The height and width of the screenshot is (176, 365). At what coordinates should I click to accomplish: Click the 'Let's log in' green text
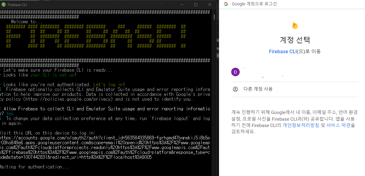(x=108, y=84)
